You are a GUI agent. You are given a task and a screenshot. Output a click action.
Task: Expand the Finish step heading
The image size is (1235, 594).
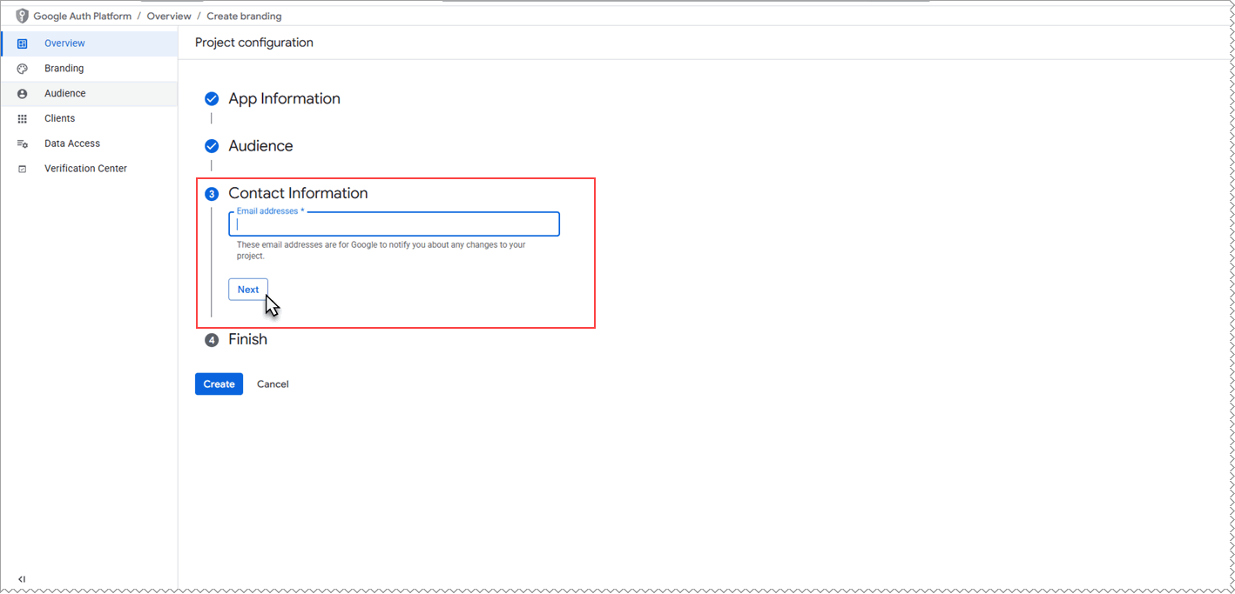247,340
